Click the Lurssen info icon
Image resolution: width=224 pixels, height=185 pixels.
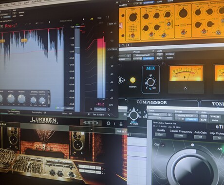[114, 124]
